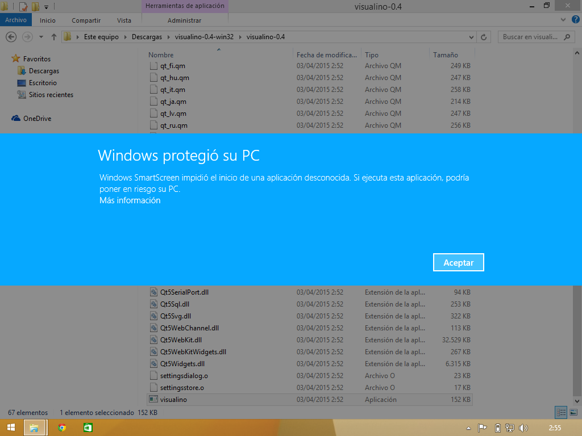Select Herramientas de aplicación contextual tab
The width and height of the screenshot is (582, 436).
tap(185, 6)
